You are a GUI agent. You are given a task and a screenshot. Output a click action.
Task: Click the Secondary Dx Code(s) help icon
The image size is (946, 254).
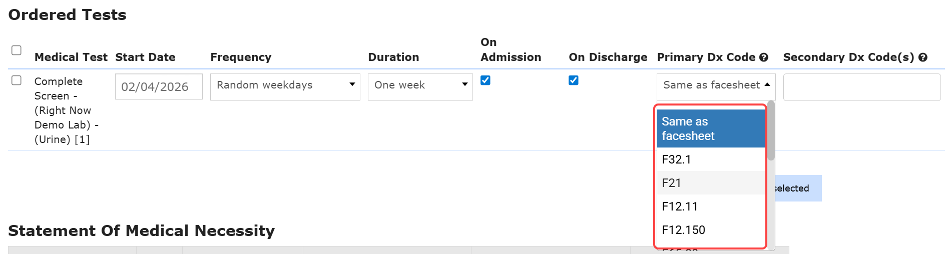coord(923,57)
